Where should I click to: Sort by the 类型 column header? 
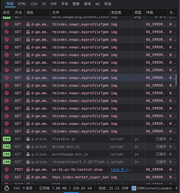[138, 12]
